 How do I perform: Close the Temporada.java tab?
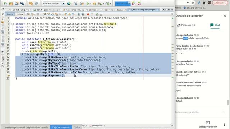[x=125, y=10]
